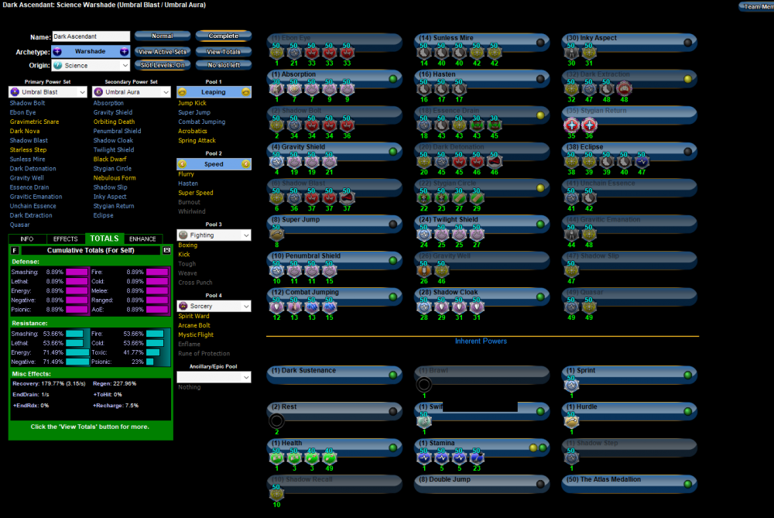Screen dimensions: 774x518
Task: Toggle the Hasten power indicator
Action: pos(540,79)
